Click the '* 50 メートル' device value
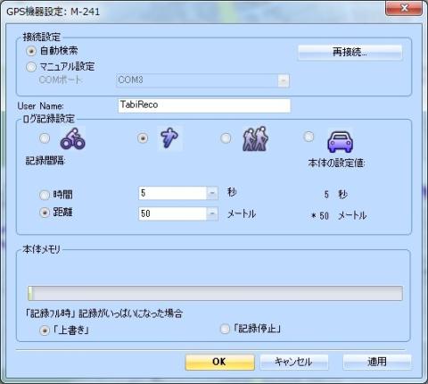This screenshot has width=428, height=384. [x=339, y=215]
